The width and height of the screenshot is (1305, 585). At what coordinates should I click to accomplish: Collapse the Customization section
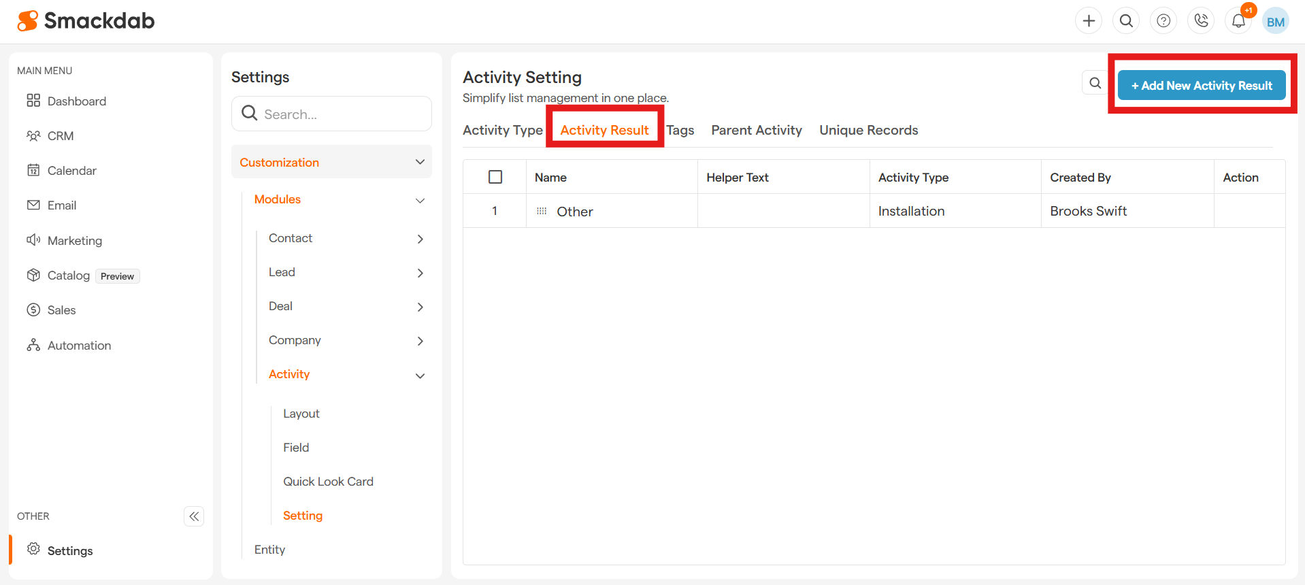click(x=420, y=162)
